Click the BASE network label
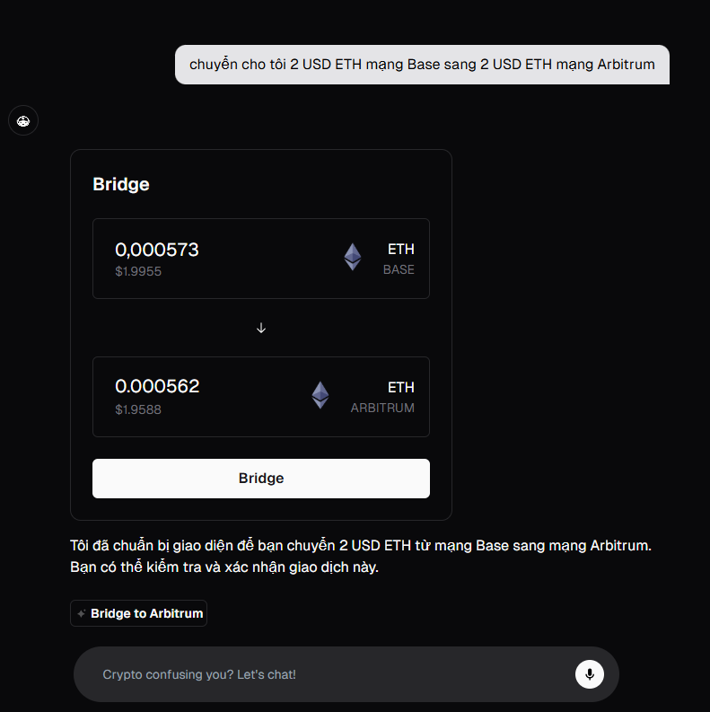710x712 pixels. tap(399, 269)
